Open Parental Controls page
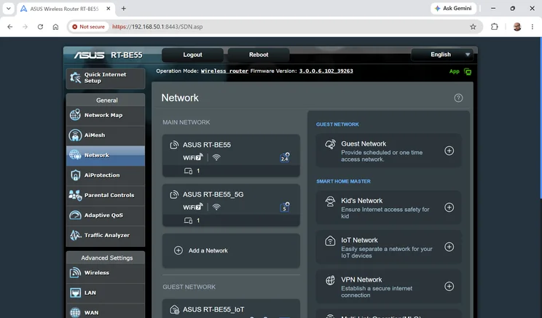 tap(106, 196)
